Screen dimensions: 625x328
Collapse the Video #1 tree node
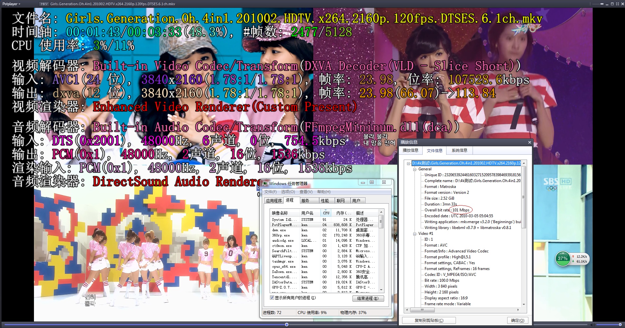point(414,234)
